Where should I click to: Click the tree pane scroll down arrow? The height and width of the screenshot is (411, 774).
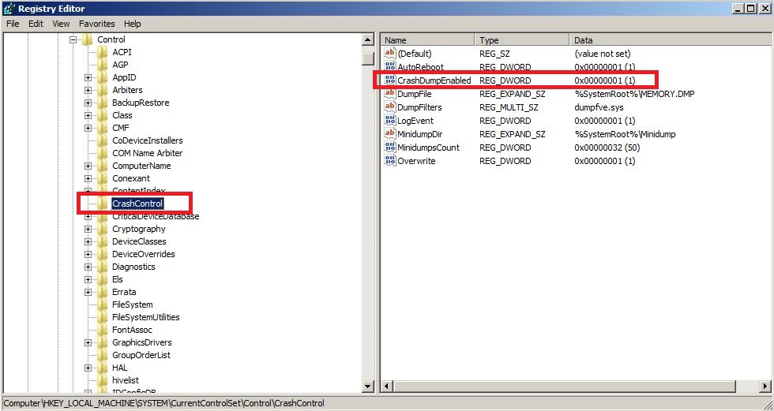(x=368, y=386)
